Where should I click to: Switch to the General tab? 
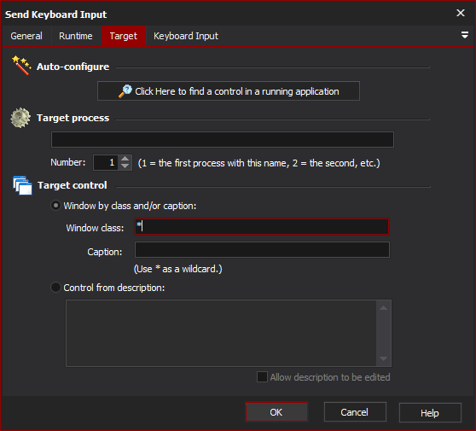click(26, 36)
